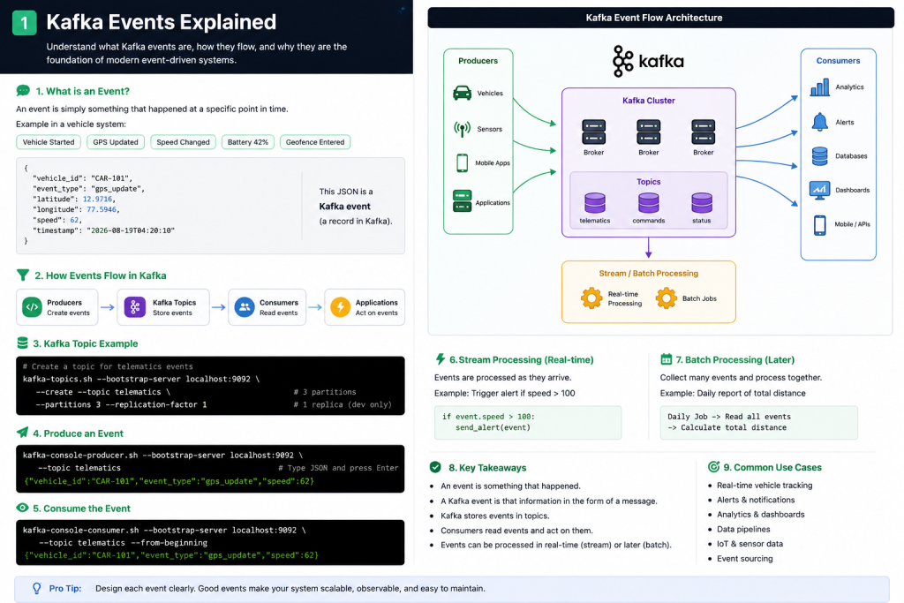
Task: Click the Kafka Event Flow Architecture title bar
Action: (660, 18)
